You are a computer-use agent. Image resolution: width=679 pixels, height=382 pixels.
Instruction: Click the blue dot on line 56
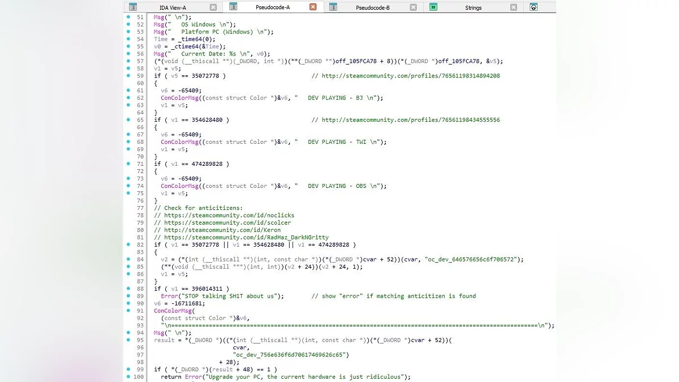tap(128, 54)
